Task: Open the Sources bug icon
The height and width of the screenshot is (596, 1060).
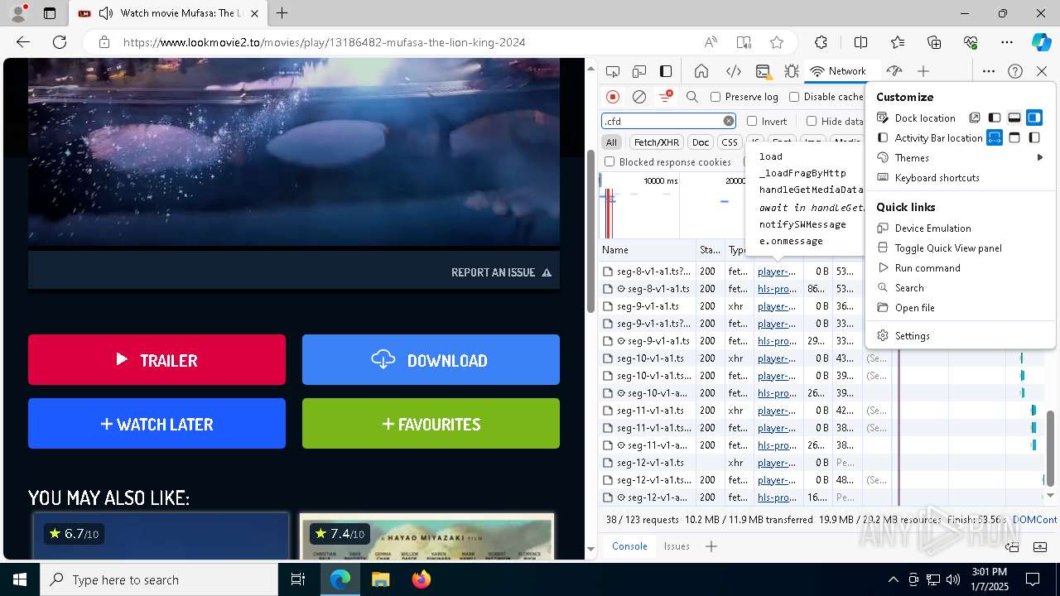Action: click(x=791, y=71)
